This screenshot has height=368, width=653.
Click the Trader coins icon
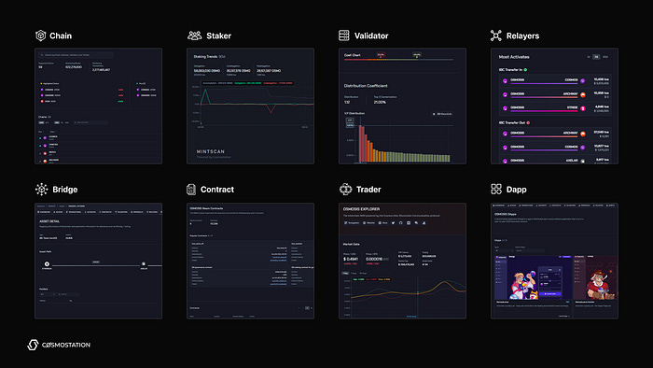point(346,190)
